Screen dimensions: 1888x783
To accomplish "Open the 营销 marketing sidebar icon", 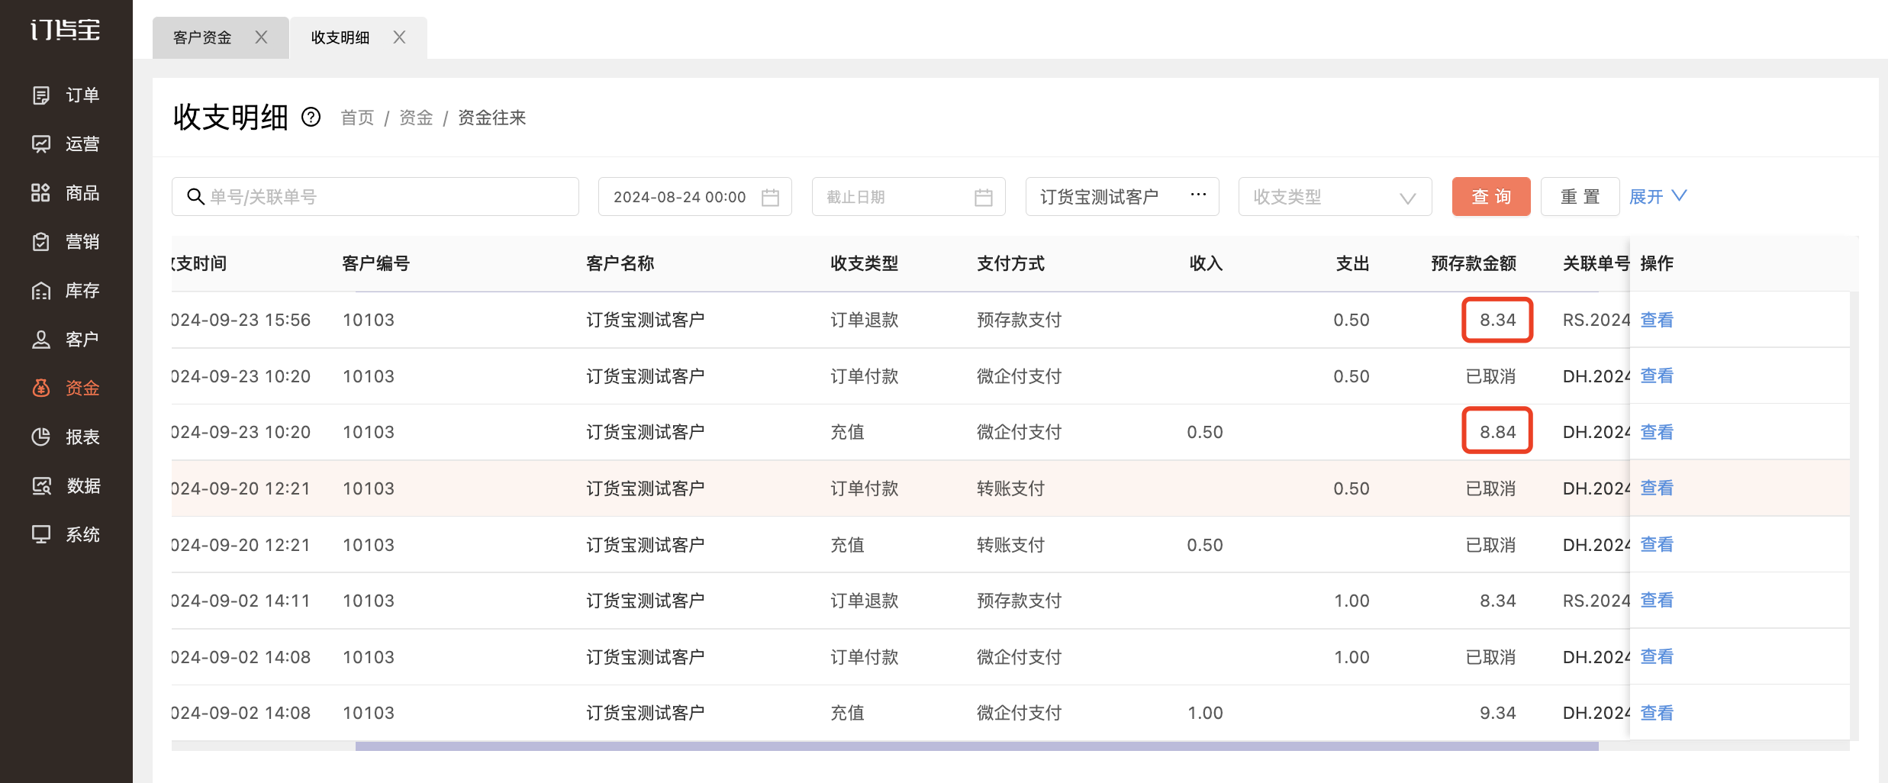I will (x=41, y=242).
